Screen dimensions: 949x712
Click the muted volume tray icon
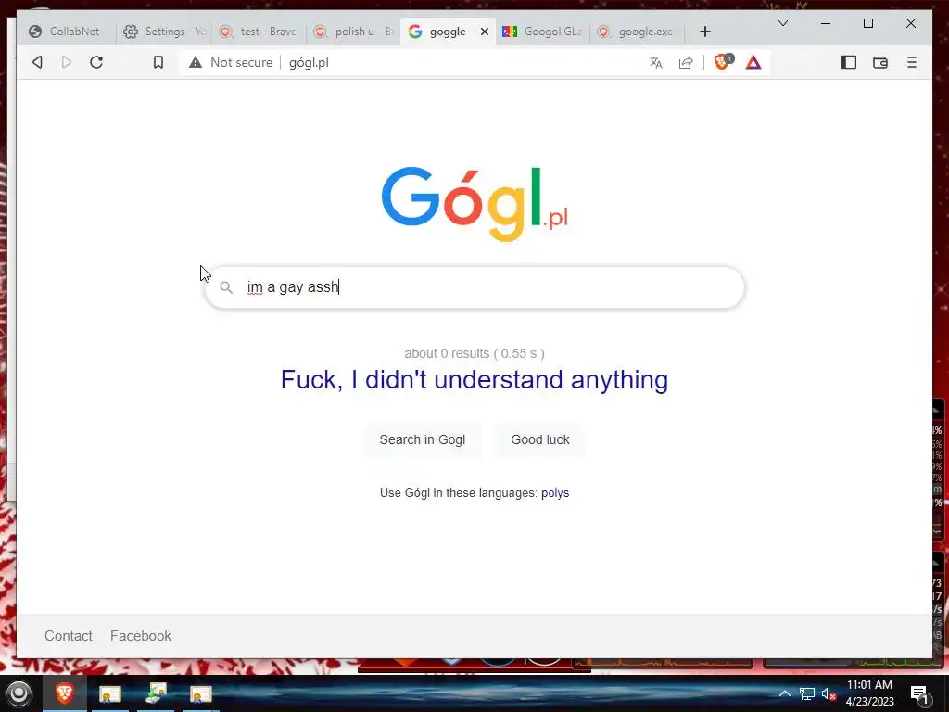(829, 693)
